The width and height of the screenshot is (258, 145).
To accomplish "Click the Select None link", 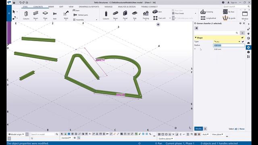I will [242, 129].
